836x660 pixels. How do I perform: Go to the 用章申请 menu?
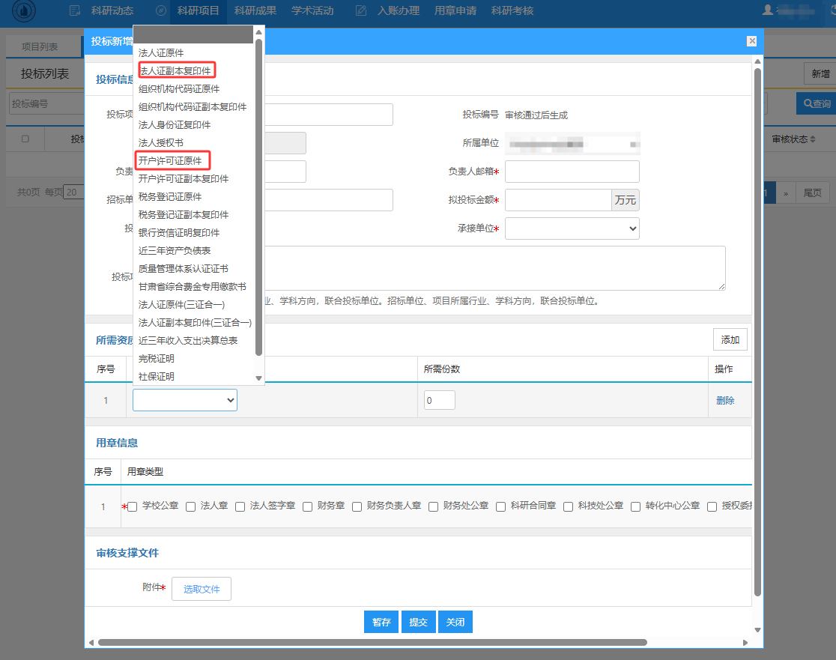coord(455,11)
